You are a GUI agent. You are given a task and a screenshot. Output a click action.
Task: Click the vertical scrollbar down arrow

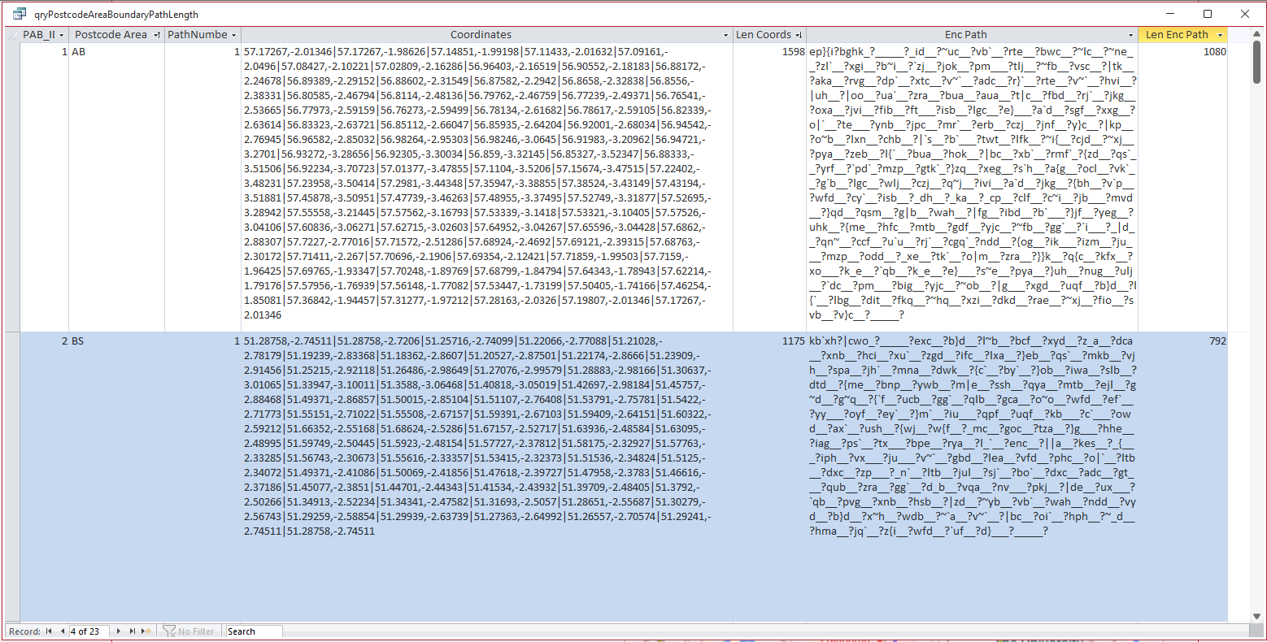click(x=1257, y=615)
